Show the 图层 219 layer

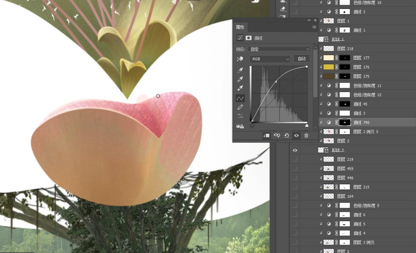coord(295,159)
